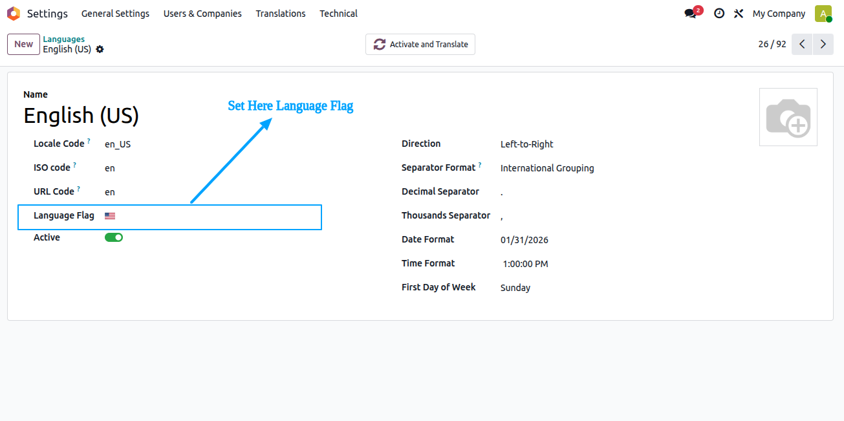Image resolution: width=844 pixels, height=421 pixels.
Task: Open the Odoo apps home logo
Action: (x=14, y=14)
